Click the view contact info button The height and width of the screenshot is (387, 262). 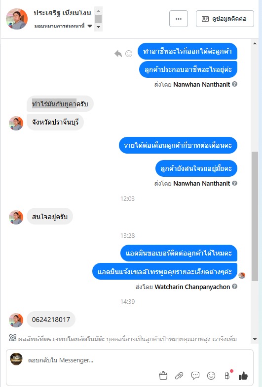click(x=225, y=19)
